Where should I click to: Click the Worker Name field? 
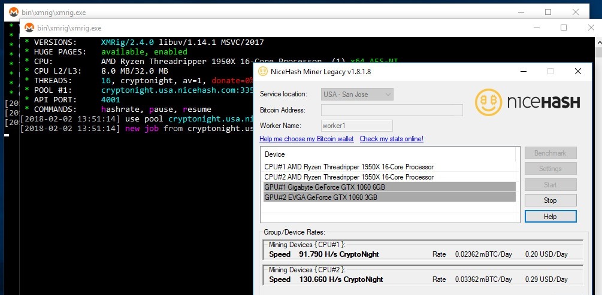(x=356, y=126)
